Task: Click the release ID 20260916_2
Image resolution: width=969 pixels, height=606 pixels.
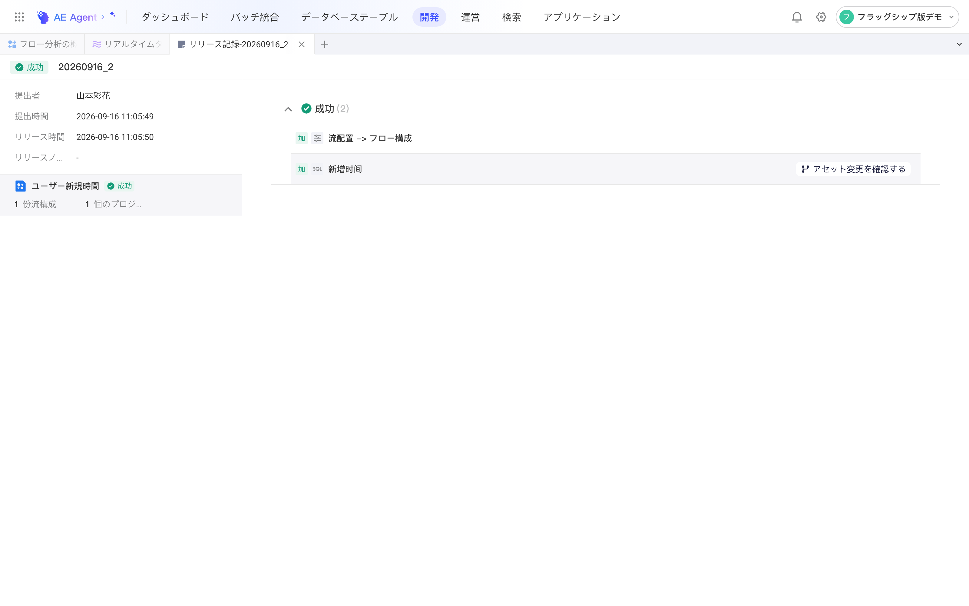Action: [86, 67]
